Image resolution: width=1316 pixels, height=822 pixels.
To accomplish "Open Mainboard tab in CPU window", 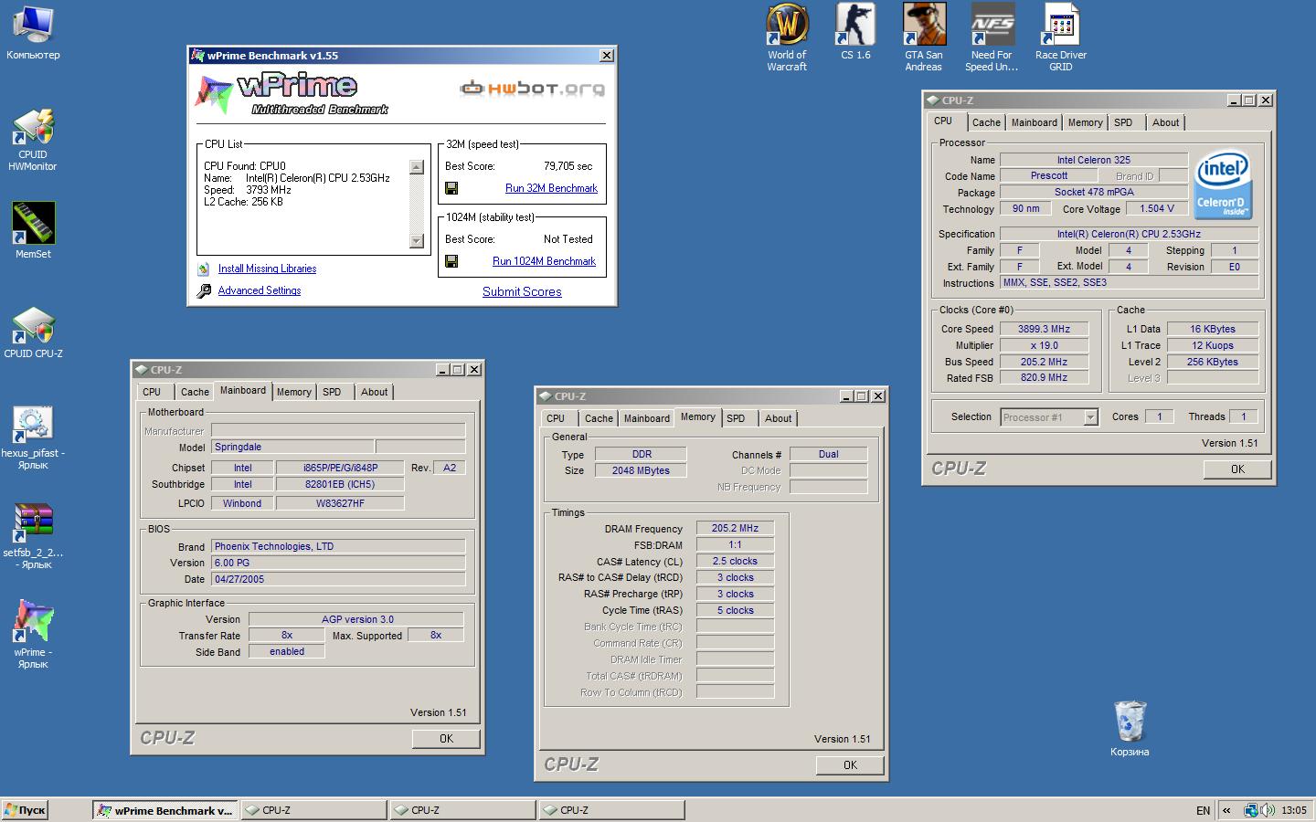I will point(1034,122).
